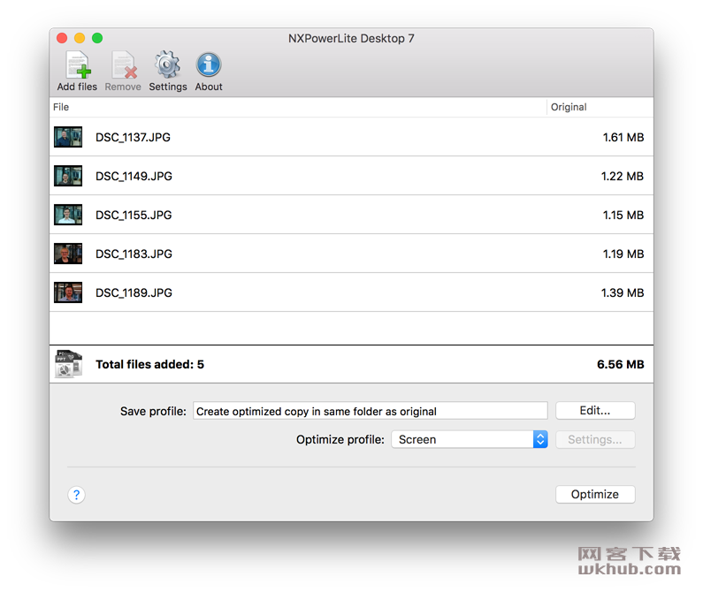Image resolution: width=703 pixels, height=592 pixels.
Task: Click the 1.15 MB size value
Action: coord(623,215)
